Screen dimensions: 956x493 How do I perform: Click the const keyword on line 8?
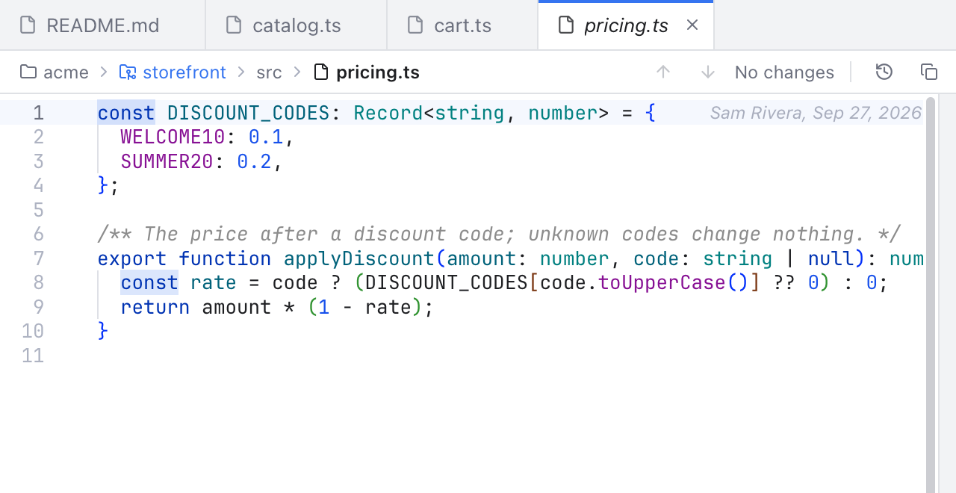(149, 282)
